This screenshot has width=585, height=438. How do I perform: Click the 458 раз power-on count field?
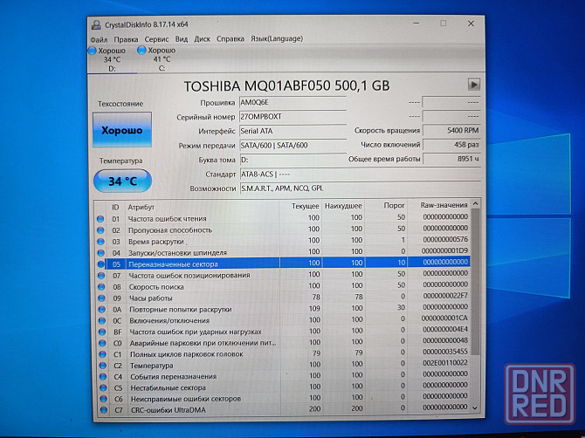(x=451, y=145)
